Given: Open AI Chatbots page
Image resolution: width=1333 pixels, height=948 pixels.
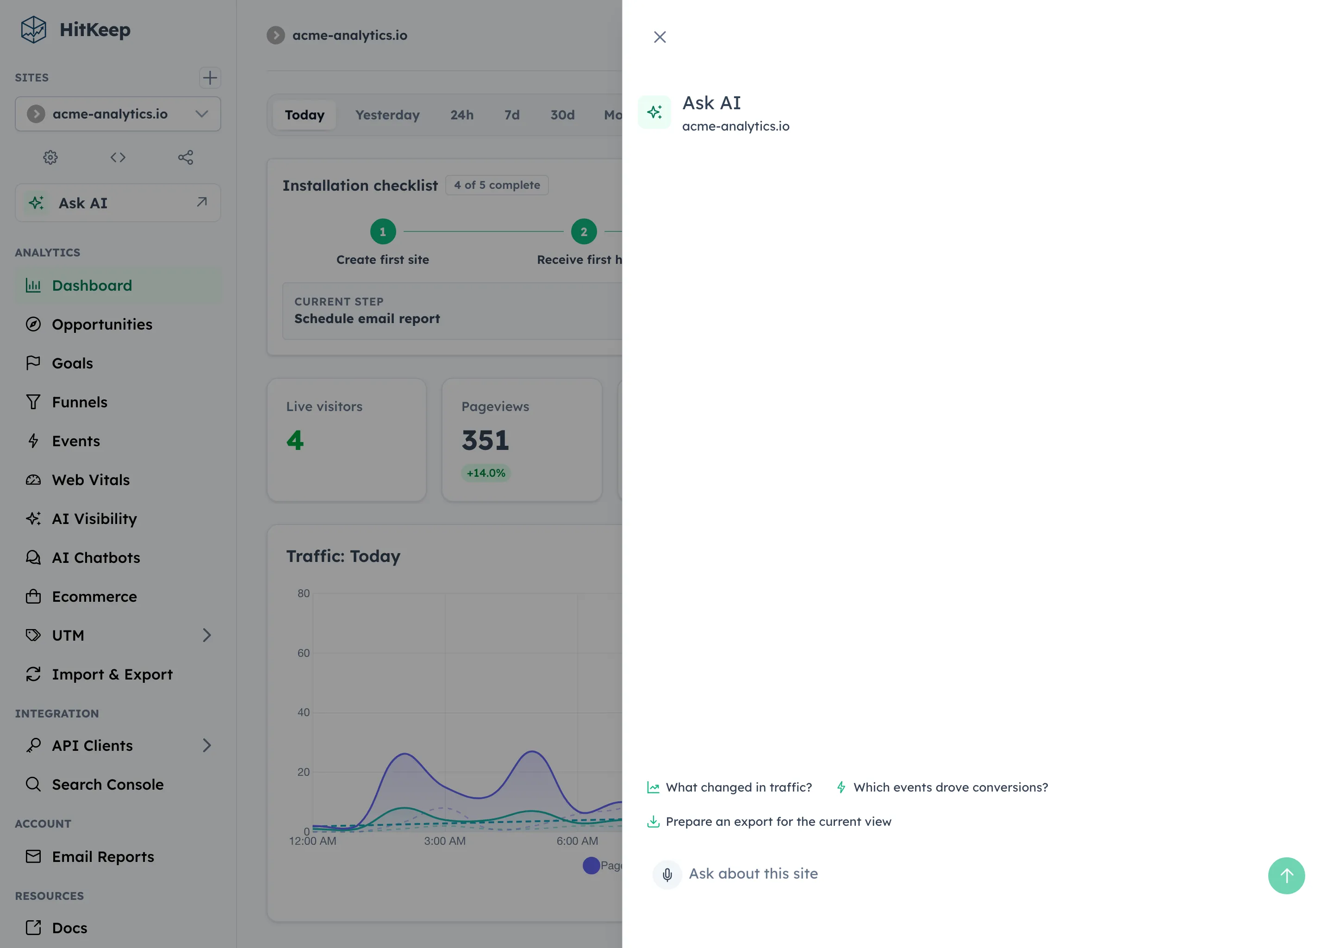Looking at the screenshot, I should [118, 557].
